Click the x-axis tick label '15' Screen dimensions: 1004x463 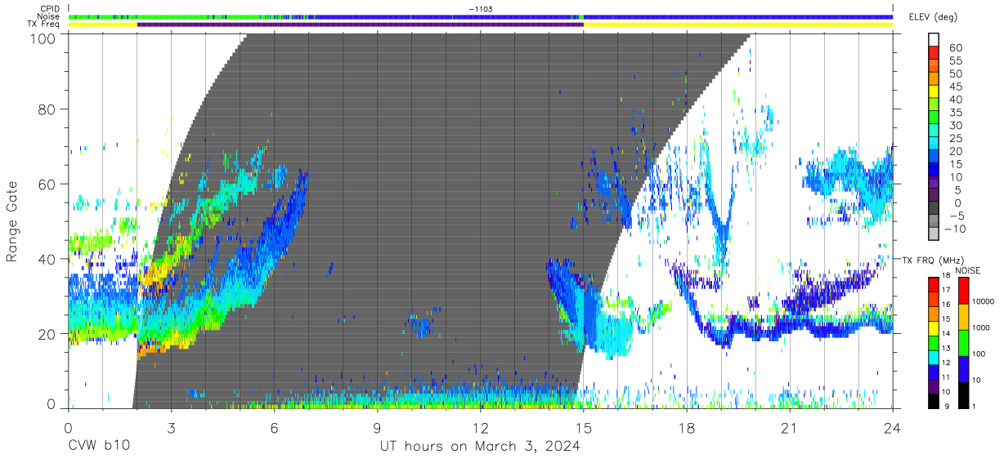point(584,428)
